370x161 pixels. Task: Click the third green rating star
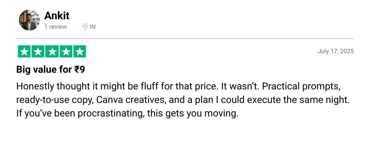(52, 51)
